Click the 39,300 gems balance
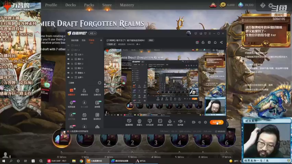This screenshot has height=164, width=292. [x=246, y=5]
